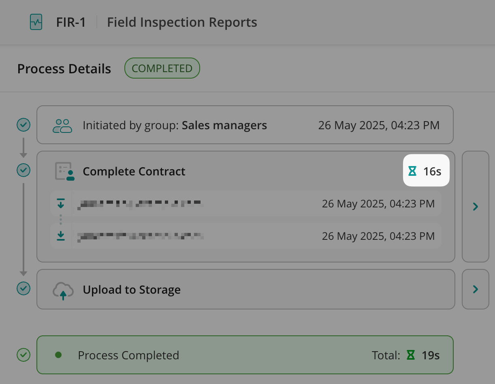Open the Field Inspection Reports title
The width and height of the screenshot is (495, 384).
point(182,22)
